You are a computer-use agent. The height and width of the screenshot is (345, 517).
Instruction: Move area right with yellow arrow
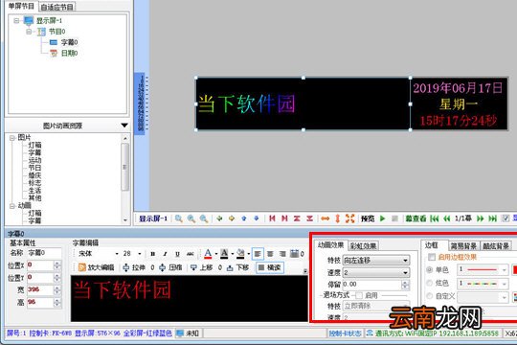click(x=232, y=218)
